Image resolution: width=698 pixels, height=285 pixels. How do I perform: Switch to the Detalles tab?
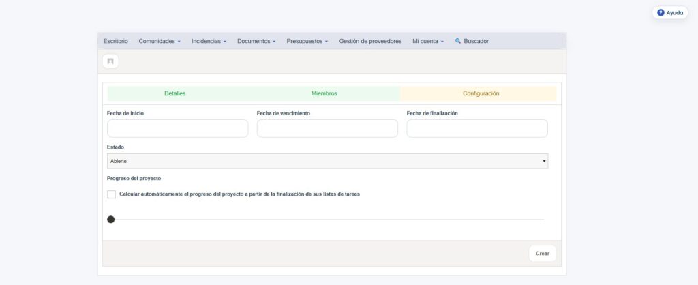[175, 93]
